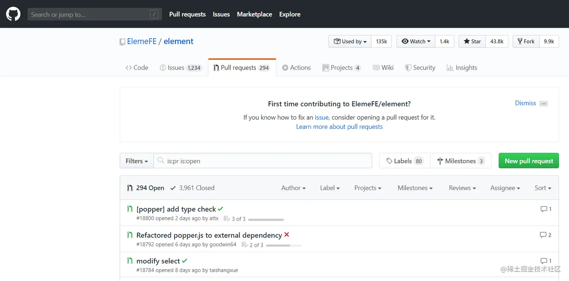Click the GitHub Octocat logo
This screenshot has height=281, width=569.
(x=13, y=14)
